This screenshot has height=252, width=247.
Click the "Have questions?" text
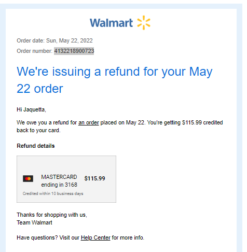click(x=37, y=237)
